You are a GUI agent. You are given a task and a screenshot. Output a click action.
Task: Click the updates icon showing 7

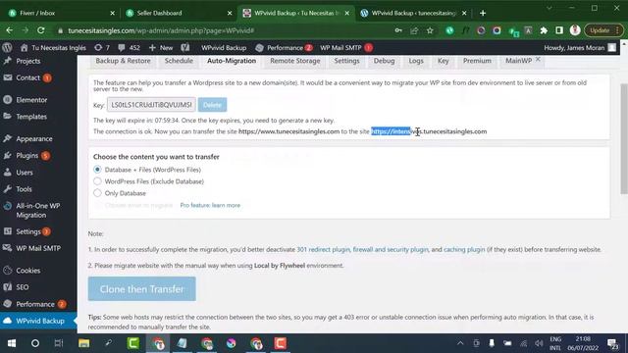(102, 48)
